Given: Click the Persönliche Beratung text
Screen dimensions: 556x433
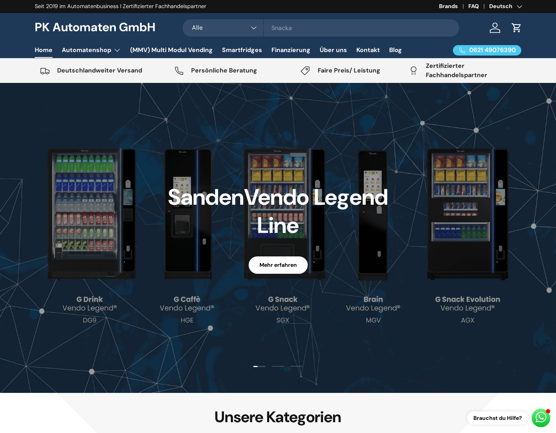Looking at the screenshot, I should [x=224, y=71].
